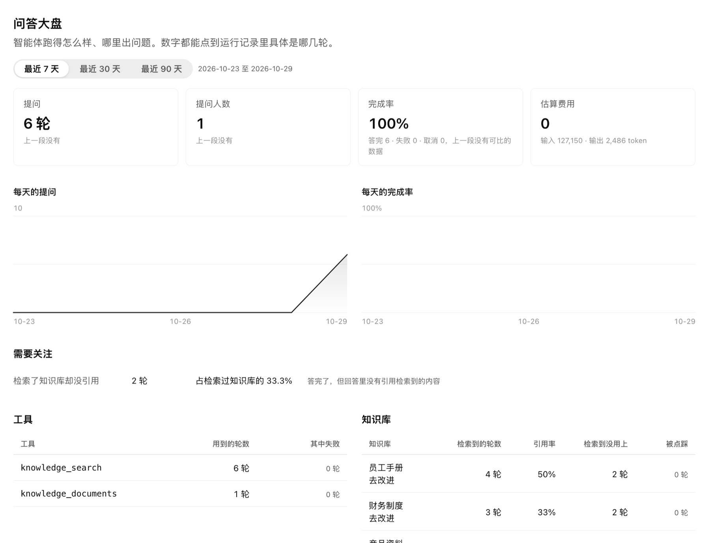Click 其中失败 column header
Viewport: 710px width, 543px height.
tap(325, 444)
